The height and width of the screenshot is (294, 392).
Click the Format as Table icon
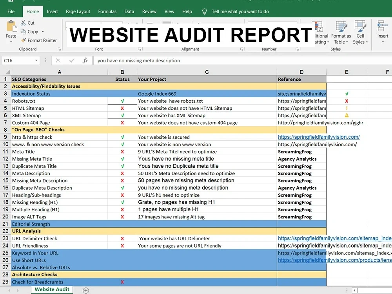(x=341, y=26)
